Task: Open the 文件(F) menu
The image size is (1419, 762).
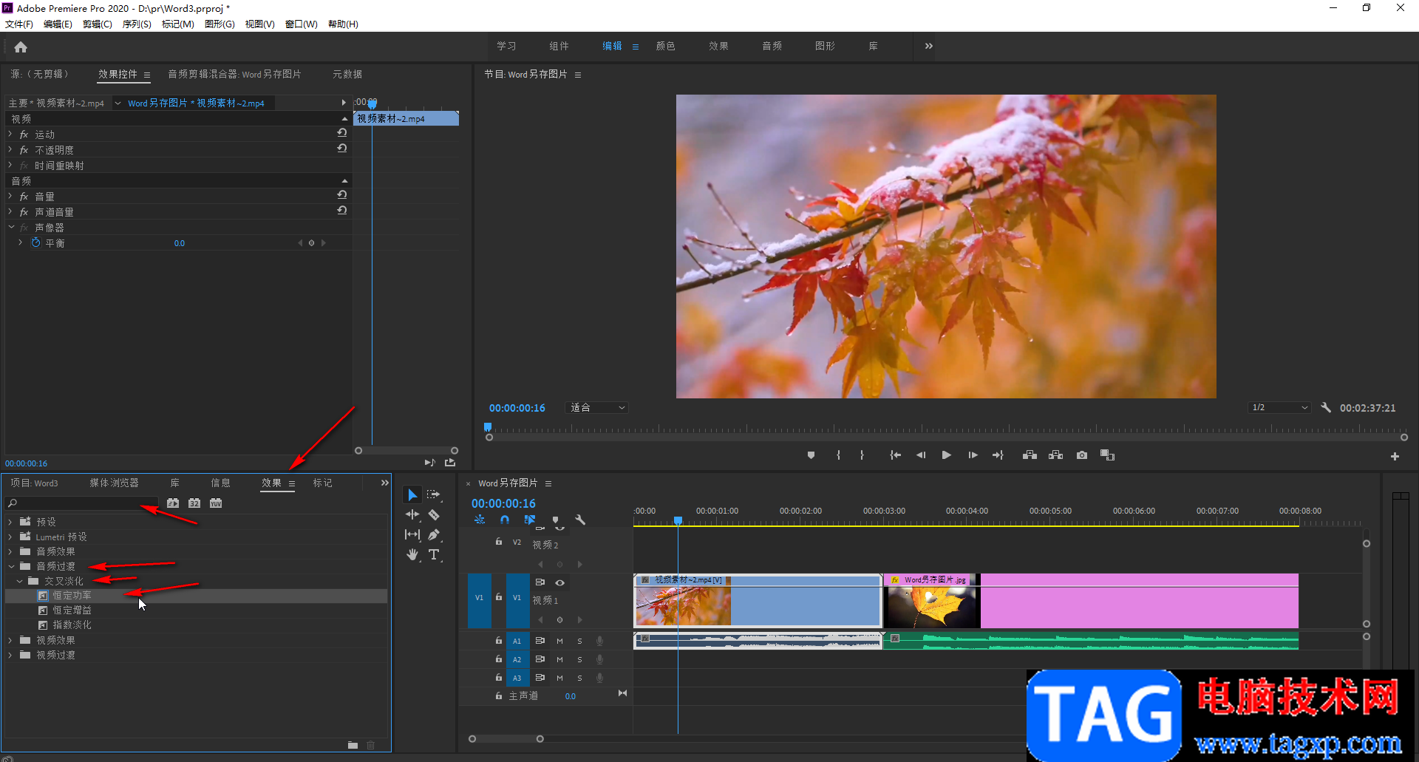Action: click(19, 24)
